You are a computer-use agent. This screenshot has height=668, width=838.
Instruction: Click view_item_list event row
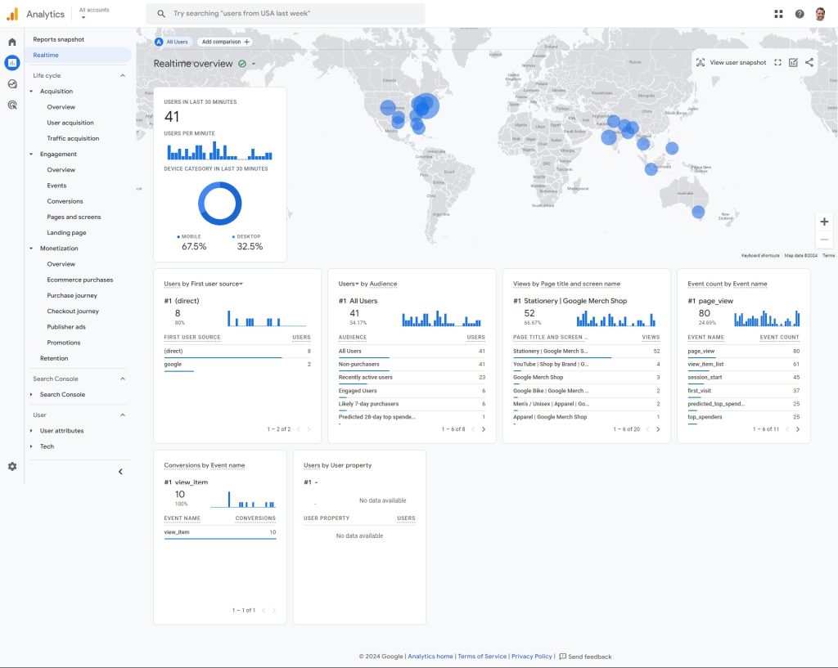tap(743, 364)
